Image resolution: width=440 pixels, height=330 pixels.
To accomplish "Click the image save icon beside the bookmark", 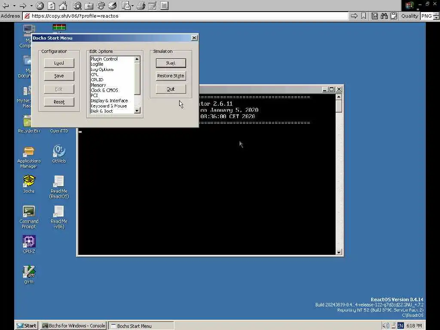I will click(375, 16).
